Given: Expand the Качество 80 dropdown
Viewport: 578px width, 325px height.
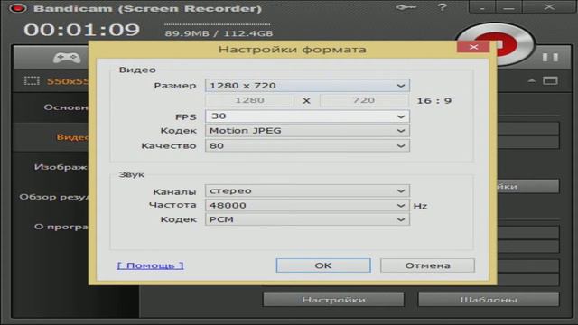Looking at the screenshot, I should (307, 146).
